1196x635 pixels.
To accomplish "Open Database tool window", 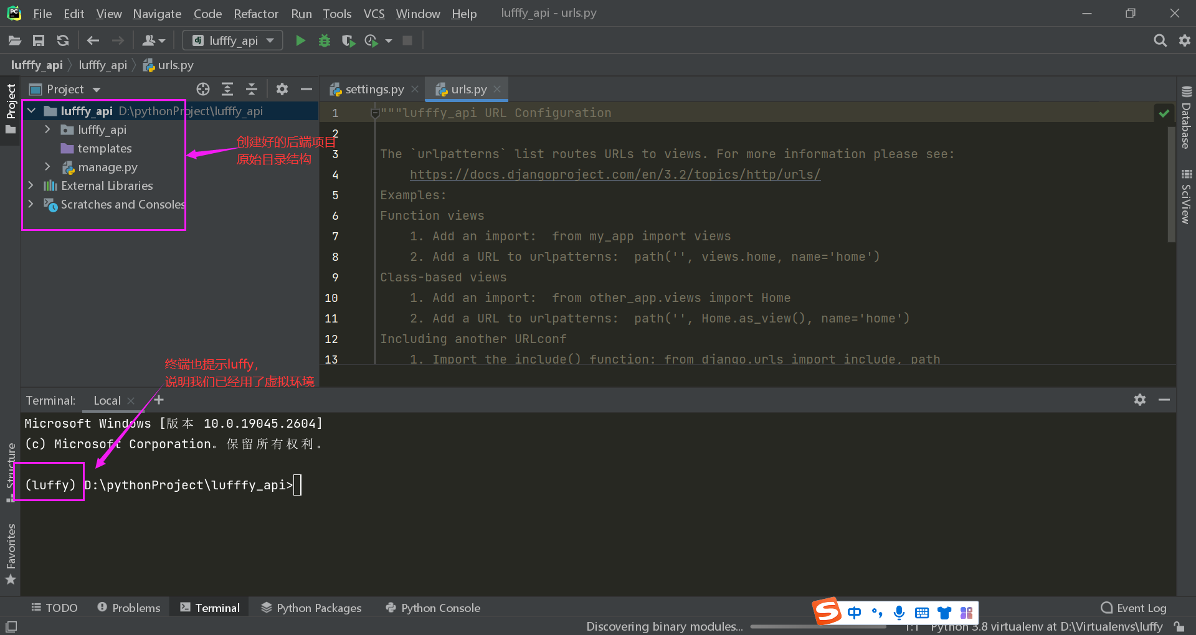I will (x=1186, y=117).
